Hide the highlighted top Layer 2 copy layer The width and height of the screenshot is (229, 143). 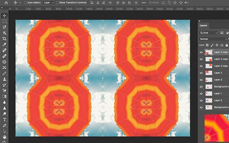pos(201,52)
